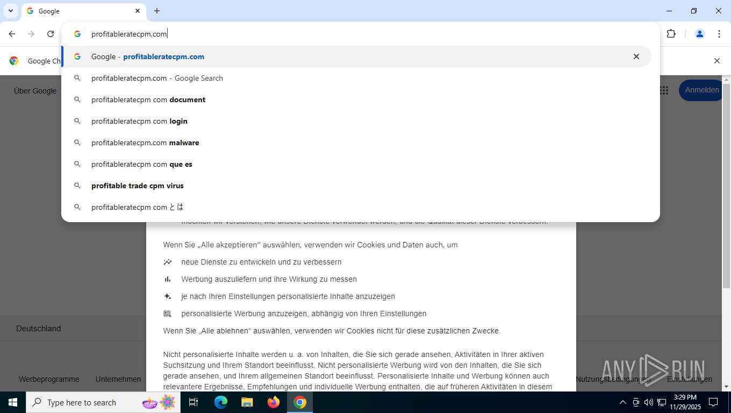
Task: Launch Firefox from taskbar
Action: tap(274, 402)
